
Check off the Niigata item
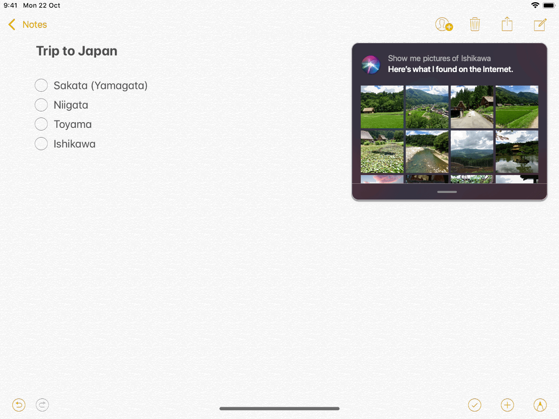tap(41, 105)
